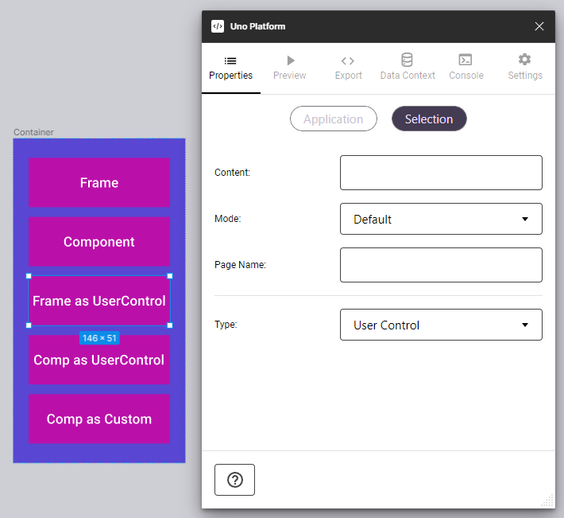Open the Console tab
This screenshot has height=518, width=564.
coord(466,68)
